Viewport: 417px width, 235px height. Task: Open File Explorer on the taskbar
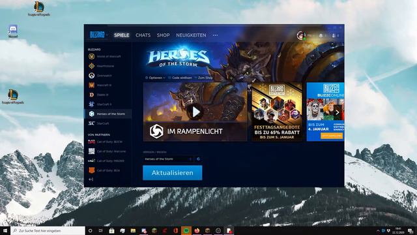133,230
